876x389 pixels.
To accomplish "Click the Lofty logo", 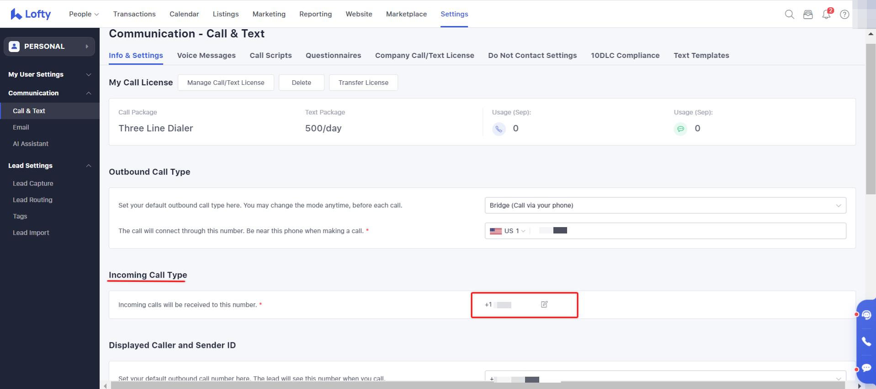I will (31, 14).
